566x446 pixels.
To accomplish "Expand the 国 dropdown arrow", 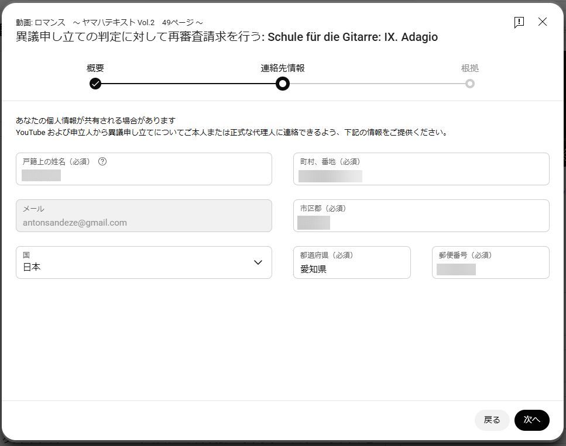I will pos(258,262).
